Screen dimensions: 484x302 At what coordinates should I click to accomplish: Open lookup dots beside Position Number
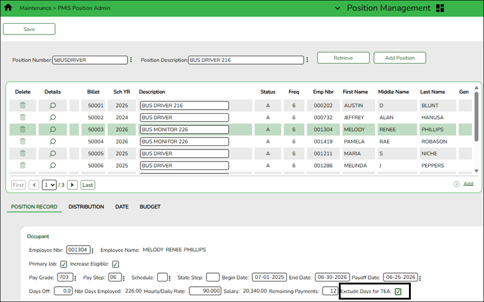pyautogui.click(x=131, y=59)
